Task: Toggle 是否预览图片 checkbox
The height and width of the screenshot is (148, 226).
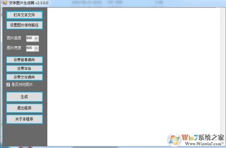Action: (8, 84)
